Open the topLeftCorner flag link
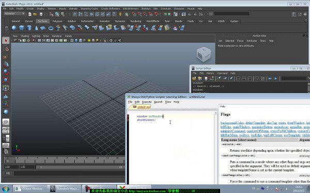This screenshot has height=193, width=310. pyautogui.click(x=273, y=135)
